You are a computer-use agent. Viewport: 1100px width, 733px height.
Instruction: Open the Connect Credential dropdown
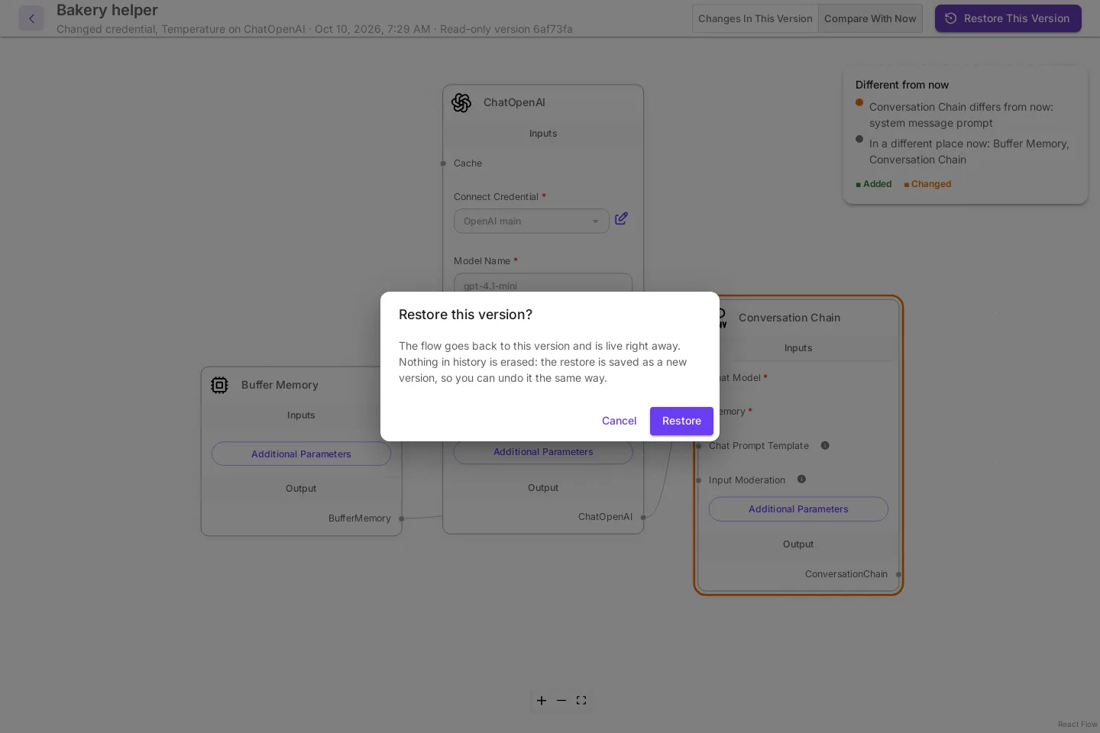click(x=532, y=221)
